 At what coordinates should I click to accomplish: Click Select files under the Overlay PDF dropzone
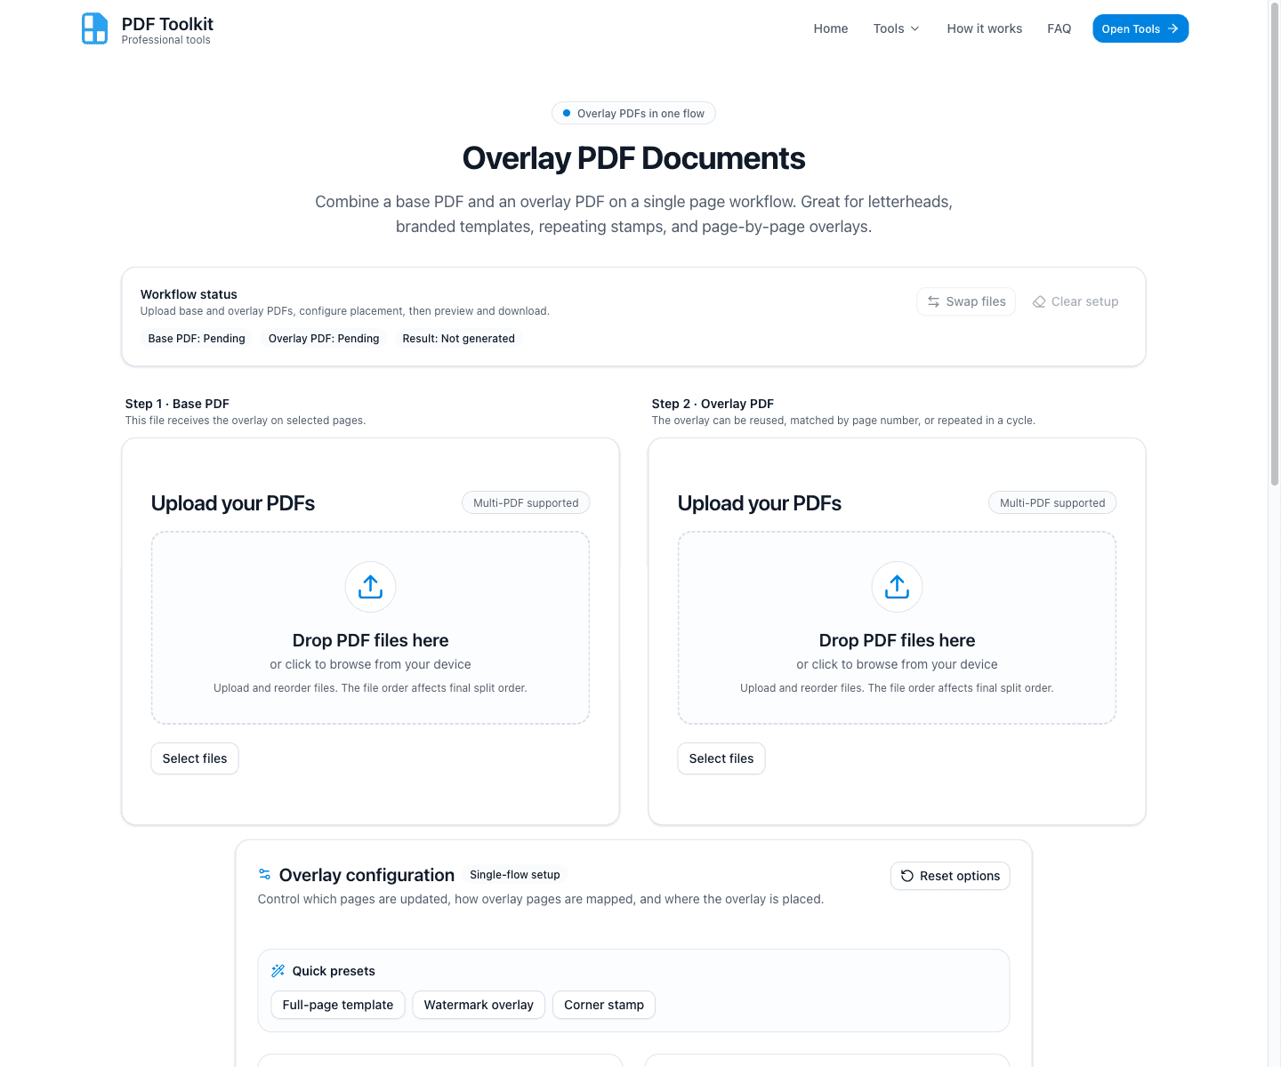pos(721,758)
